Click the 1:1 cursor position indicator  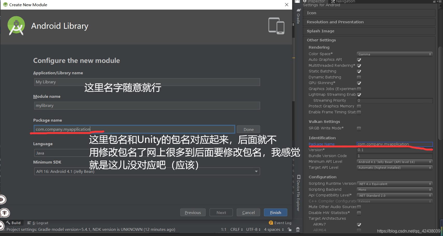click(223, 229)
